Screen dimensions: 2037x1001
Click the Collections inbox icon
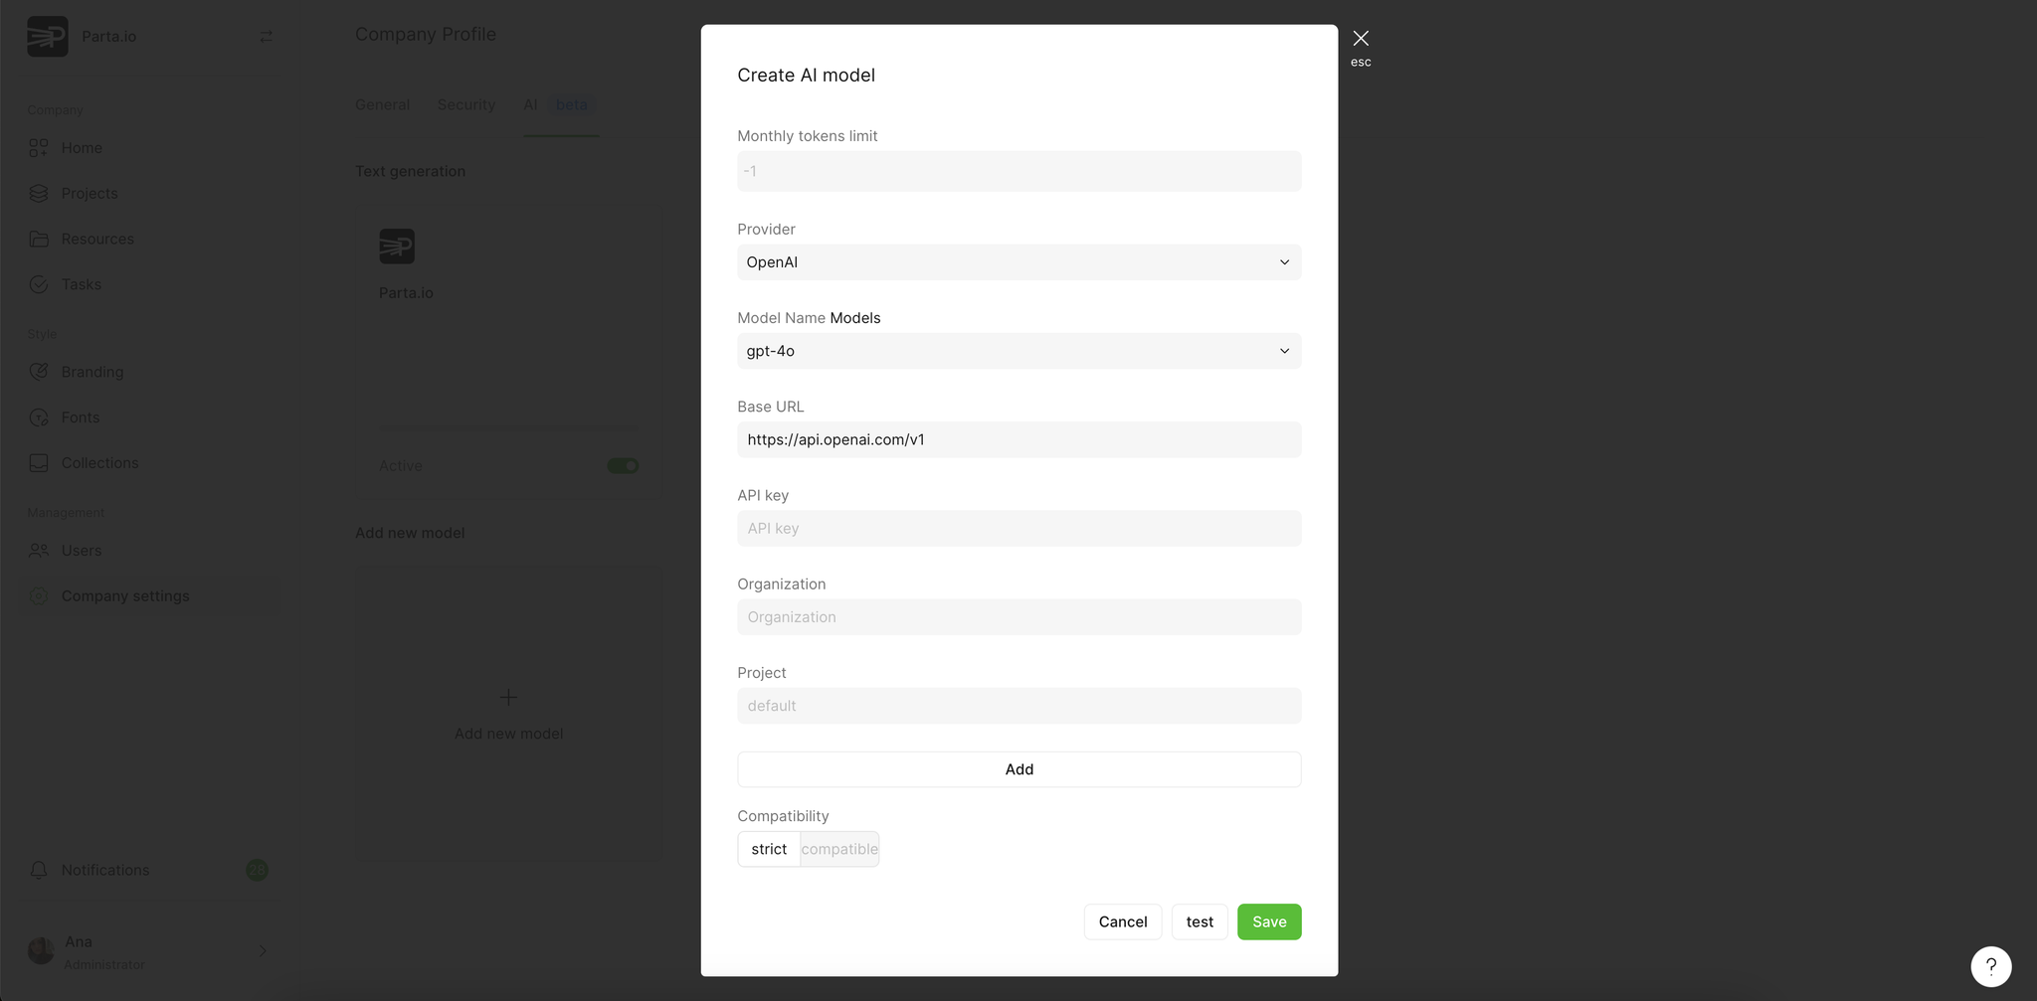[39, 463]
